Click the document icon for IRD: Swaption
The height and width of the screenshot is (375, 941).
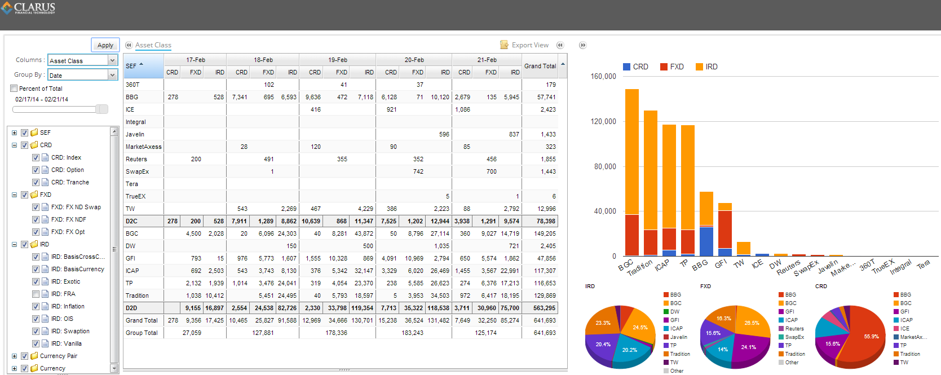(45, 331)
